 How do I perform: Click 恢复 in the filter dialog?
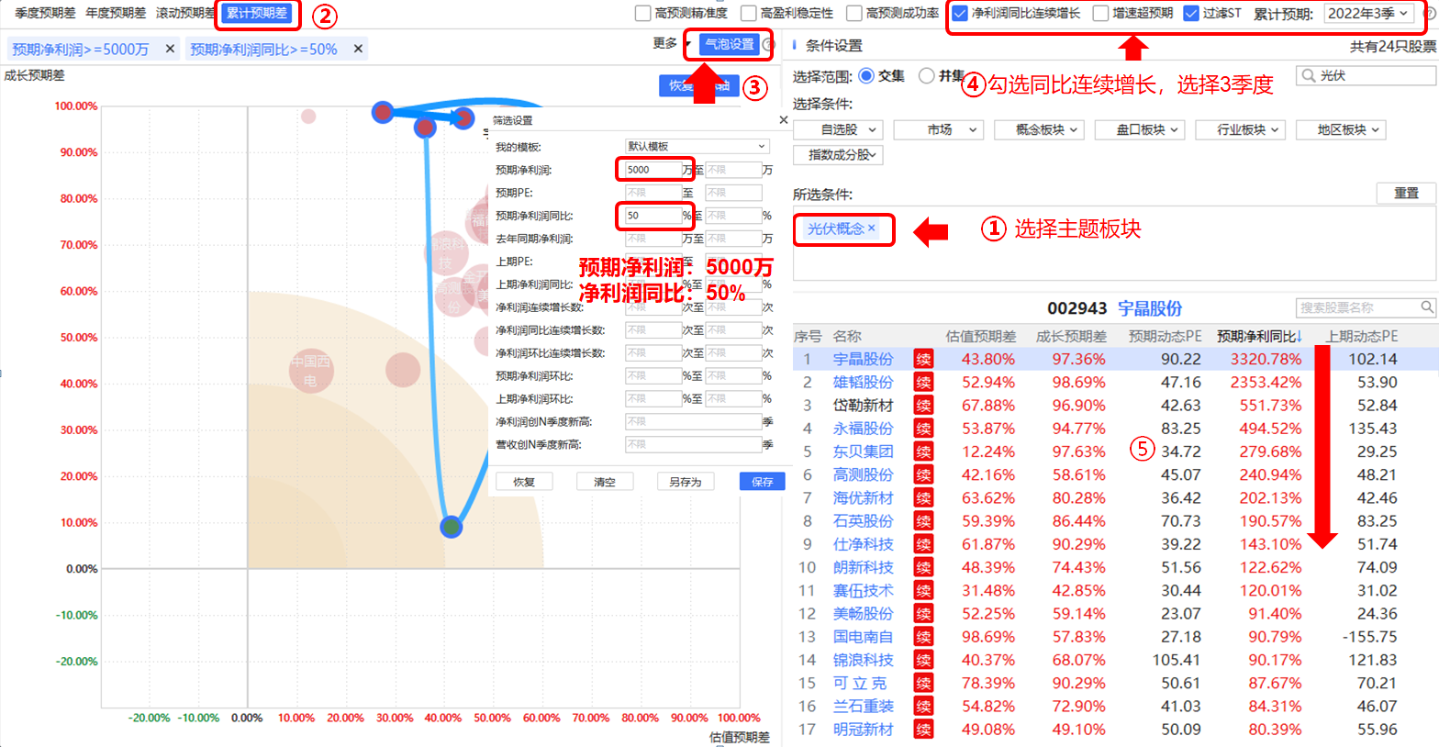(524, 482)
